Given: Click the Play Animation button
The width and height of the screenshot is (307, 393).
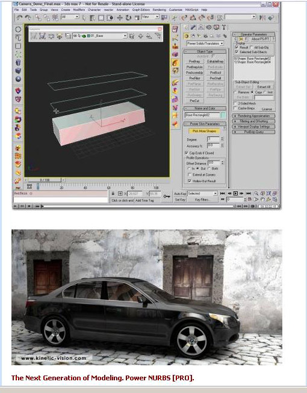Looking at the screenshot, I should [x=235, y=193].
